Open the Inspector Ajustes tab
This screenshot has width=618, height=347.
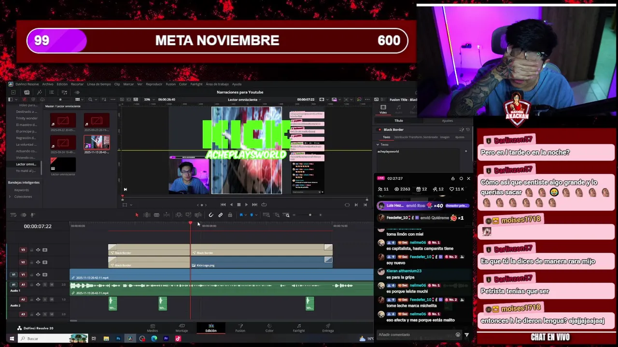pos(448,120)
